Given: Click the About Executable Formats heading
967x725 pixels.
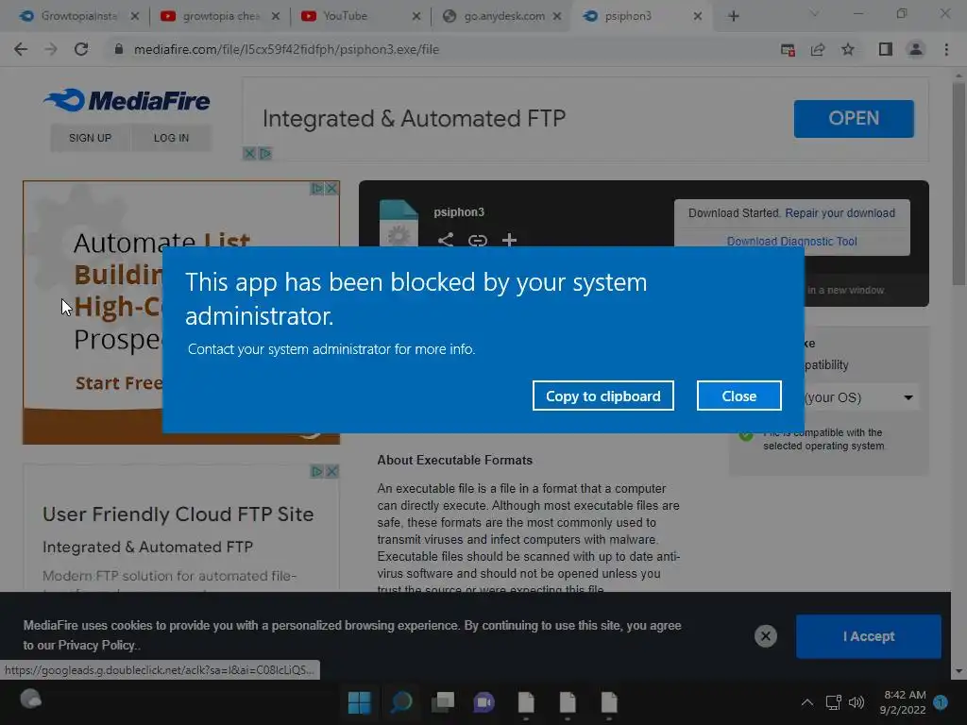Looking at the screenshot, I should [x=454, y=460].
